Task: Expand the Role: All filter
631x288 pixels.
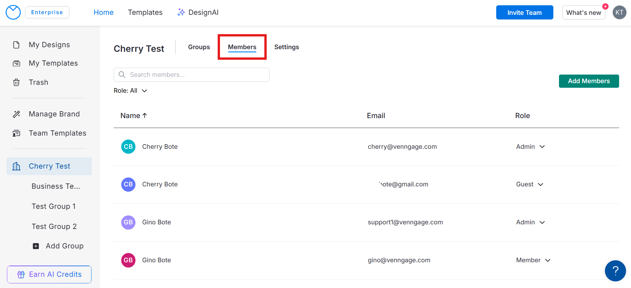Action: coord(130,91)
